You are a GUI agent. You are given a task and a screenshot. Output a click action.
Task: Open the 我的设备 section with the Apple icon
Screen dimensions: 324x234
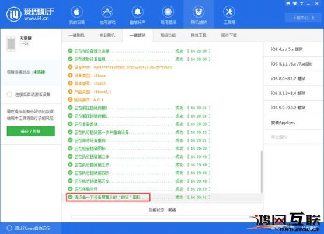(76, 15)
